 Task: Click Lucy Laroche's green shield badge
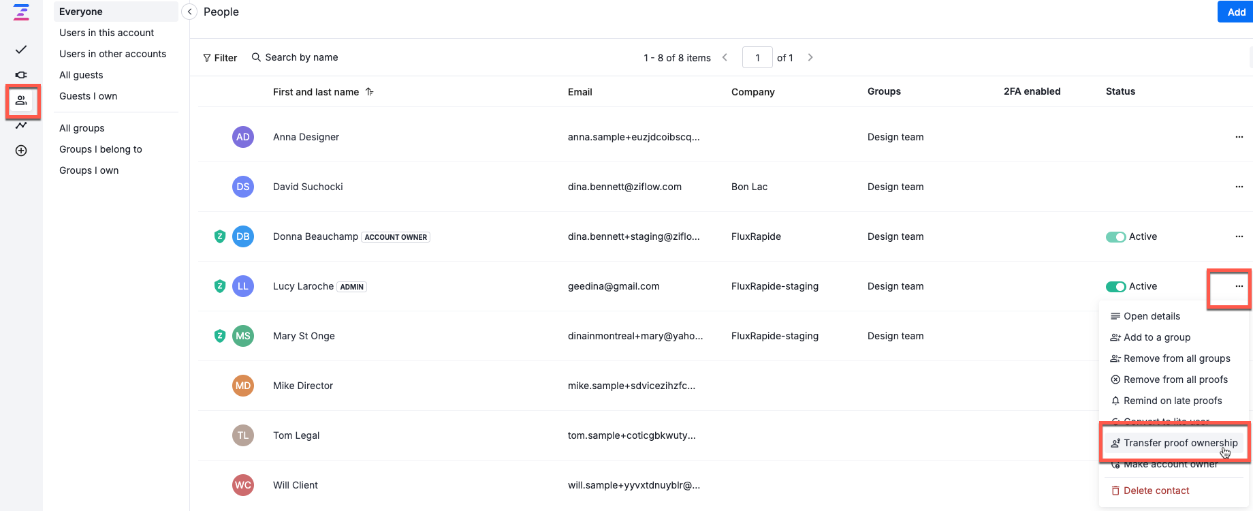point(220,286)
